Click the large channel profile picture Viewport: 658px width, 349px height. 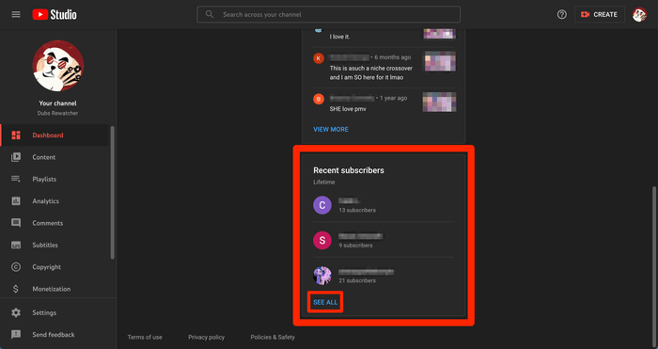[x=58, y=66]
